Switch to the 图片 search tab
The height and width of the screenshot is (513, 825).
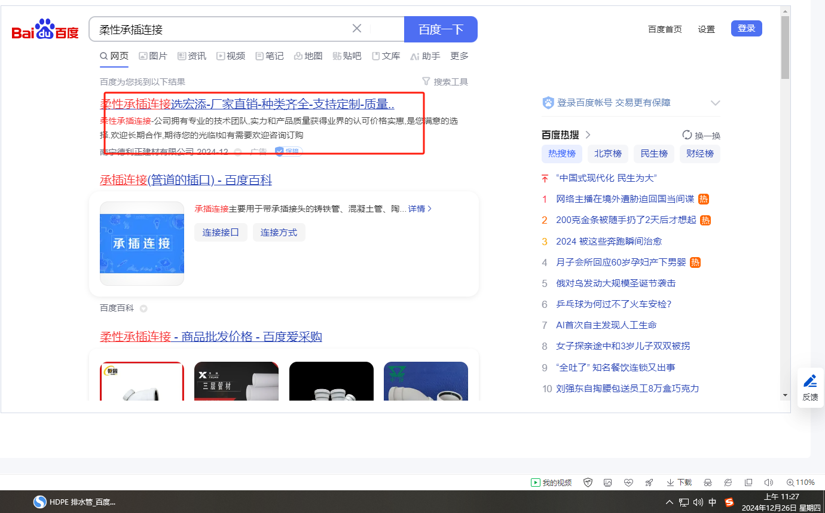pos(153,56)
